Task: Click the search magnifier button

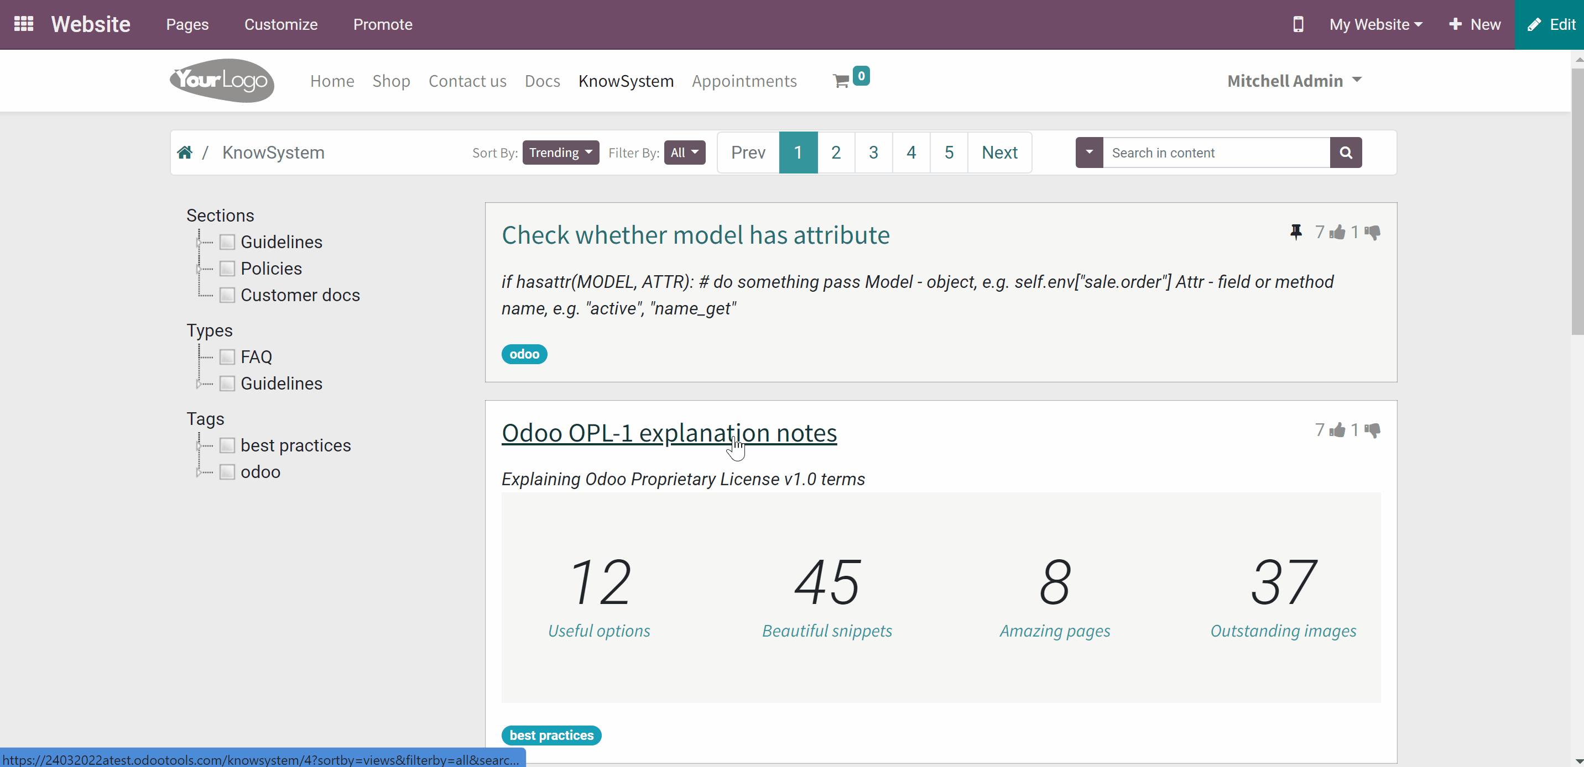Action: (1346, 153)
